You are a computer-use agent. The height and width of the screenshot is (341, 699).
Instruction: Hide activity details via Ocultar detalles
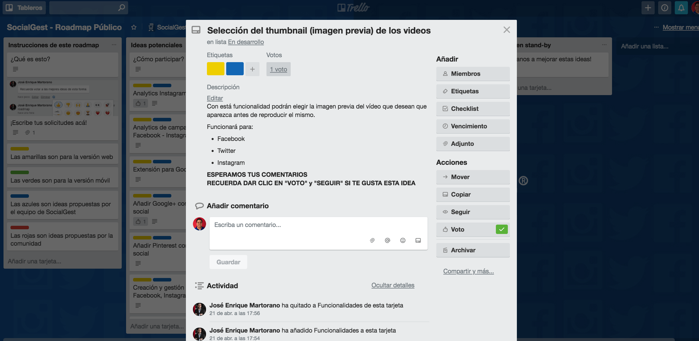pos(393,285)
